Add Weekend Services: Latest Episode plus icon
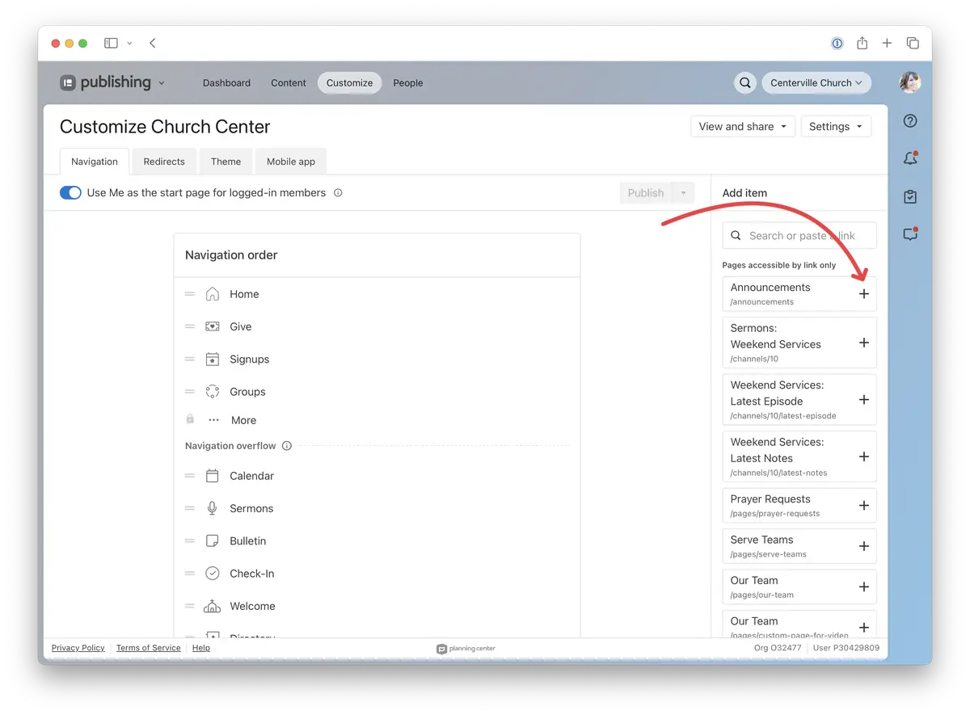 pyautogui.click(x=863, y=400)
